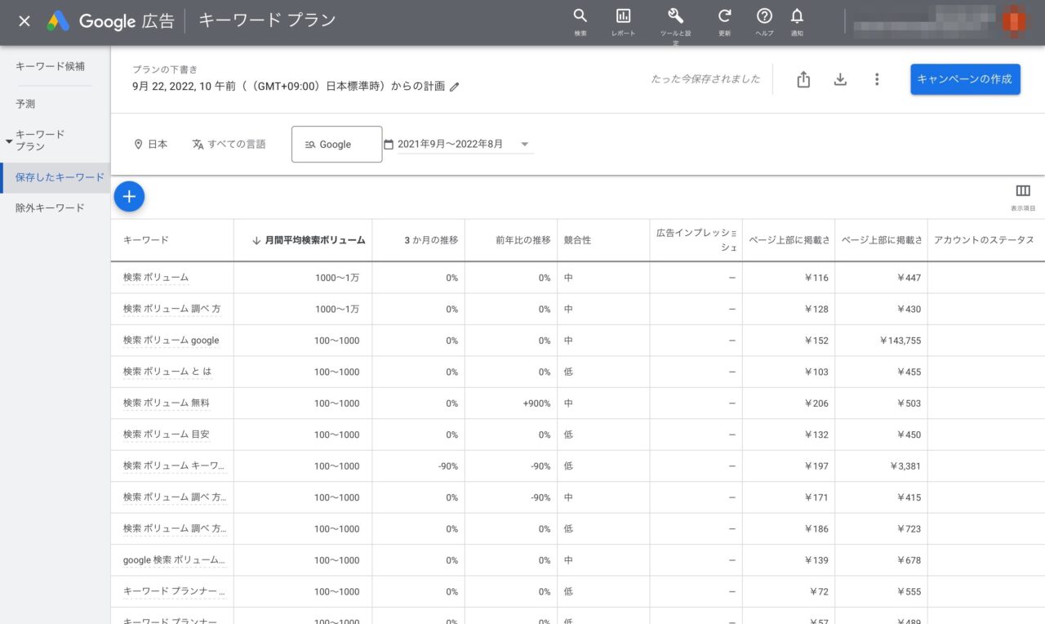This screenshot has height=624, width=1045.
Task: Switch to 除外キーワード in the sidebar
Action: pos(51,207)
